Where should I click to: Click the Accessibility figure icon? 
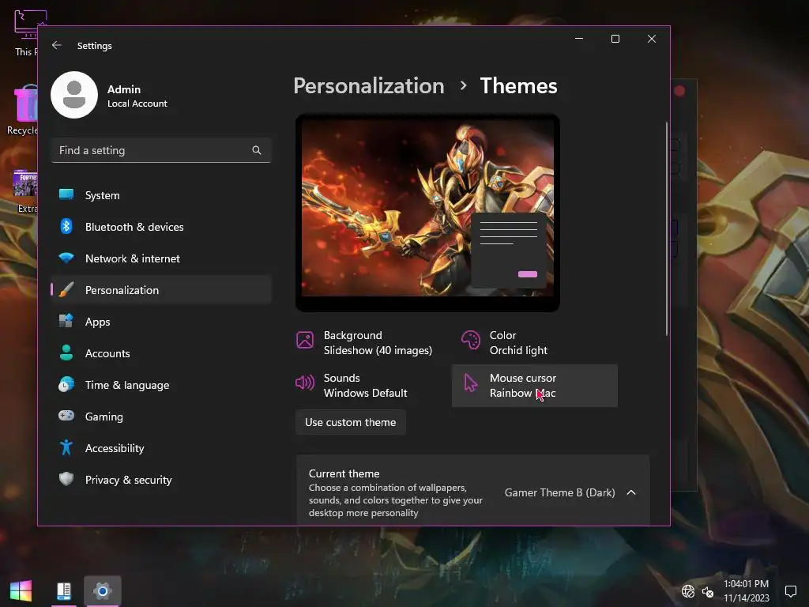66,447
